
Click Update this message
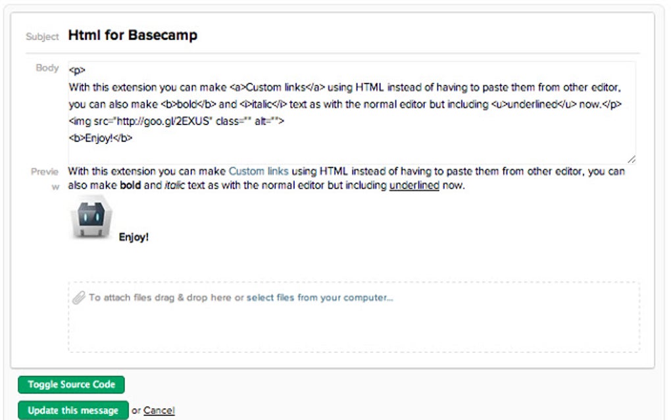(x=72, y=409)
